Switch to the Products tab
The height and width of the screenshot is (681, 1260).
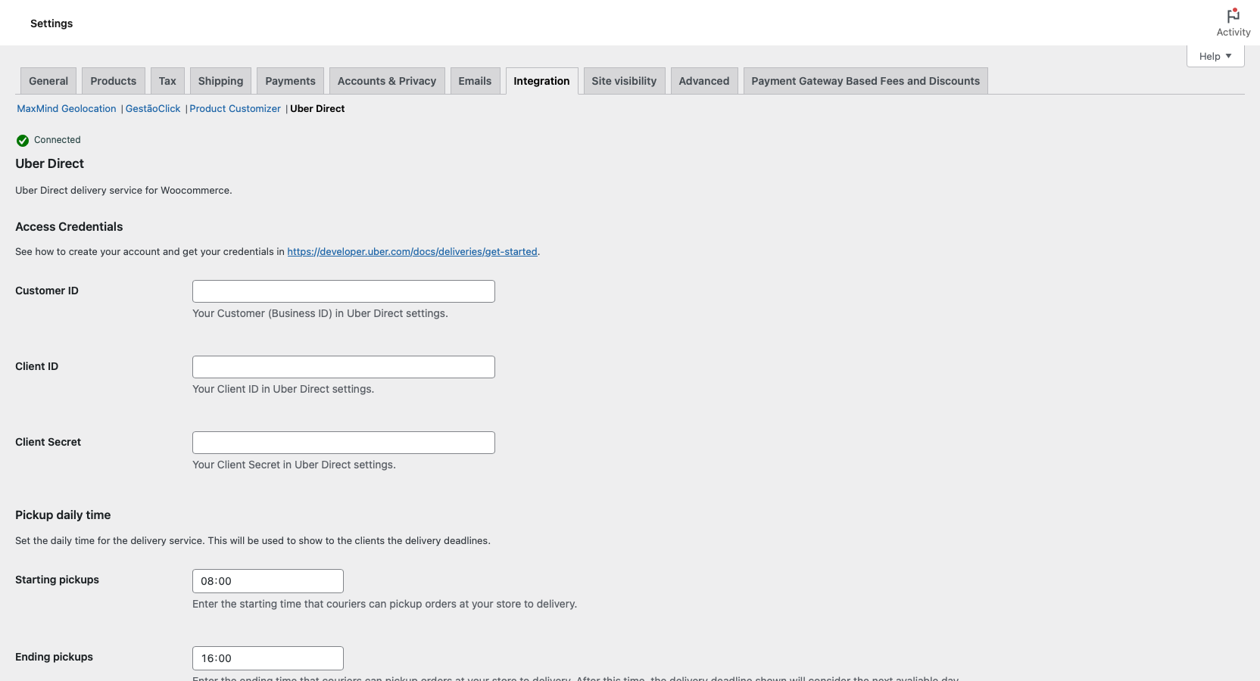tap(113, 80)
